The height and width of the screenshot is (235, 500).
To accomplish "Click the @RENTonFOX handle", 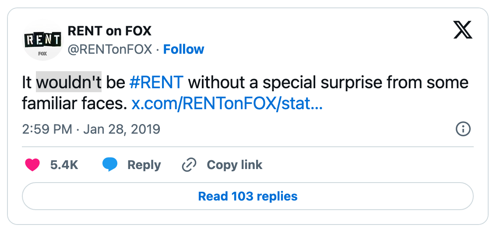I will pyautogui.click(x=109, y=49).
